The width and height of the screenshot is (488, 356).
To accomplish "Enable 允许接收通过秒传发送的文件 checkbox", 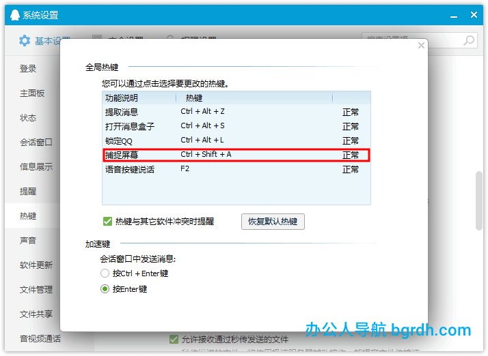I will click(174, 339).
